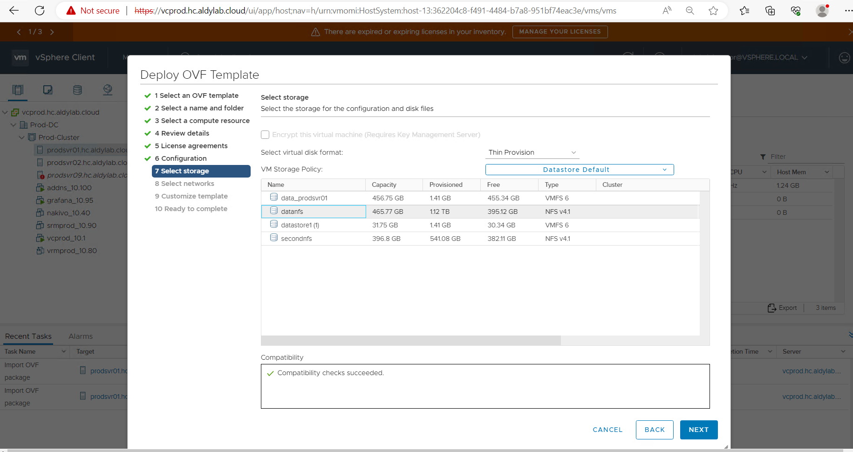The image size is (853, 452).
Task: Open the Hosts and Clusters inventory icon
Action: click(18, 90)
